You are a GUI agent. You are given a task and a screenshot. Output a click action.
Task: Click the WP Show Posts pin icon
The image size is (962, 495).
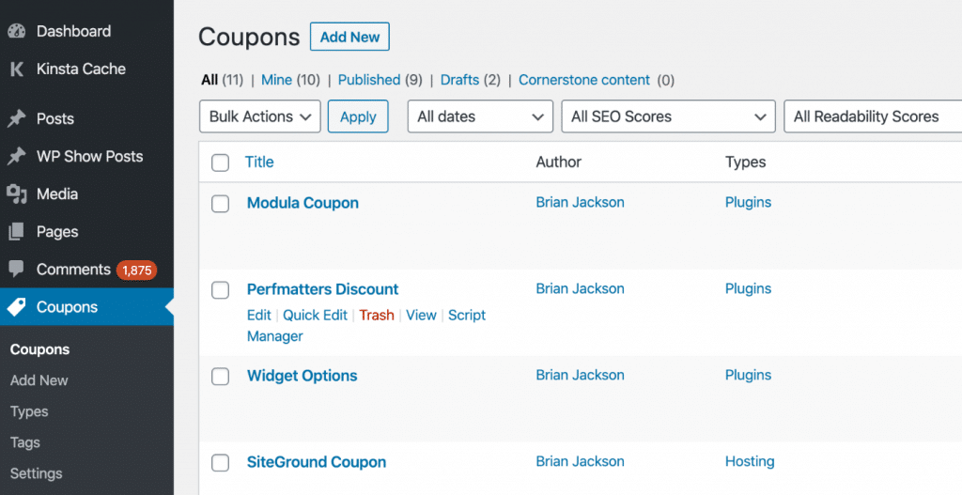tap(17, 157)
